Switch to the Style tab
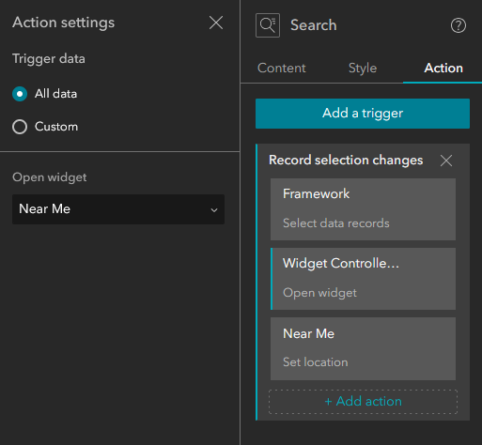This screenshot has width=482, height=445. point(363,69)
